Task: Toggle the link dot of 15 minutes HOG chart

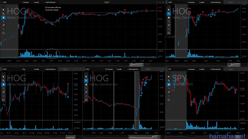Action: [x=84, y=69]
